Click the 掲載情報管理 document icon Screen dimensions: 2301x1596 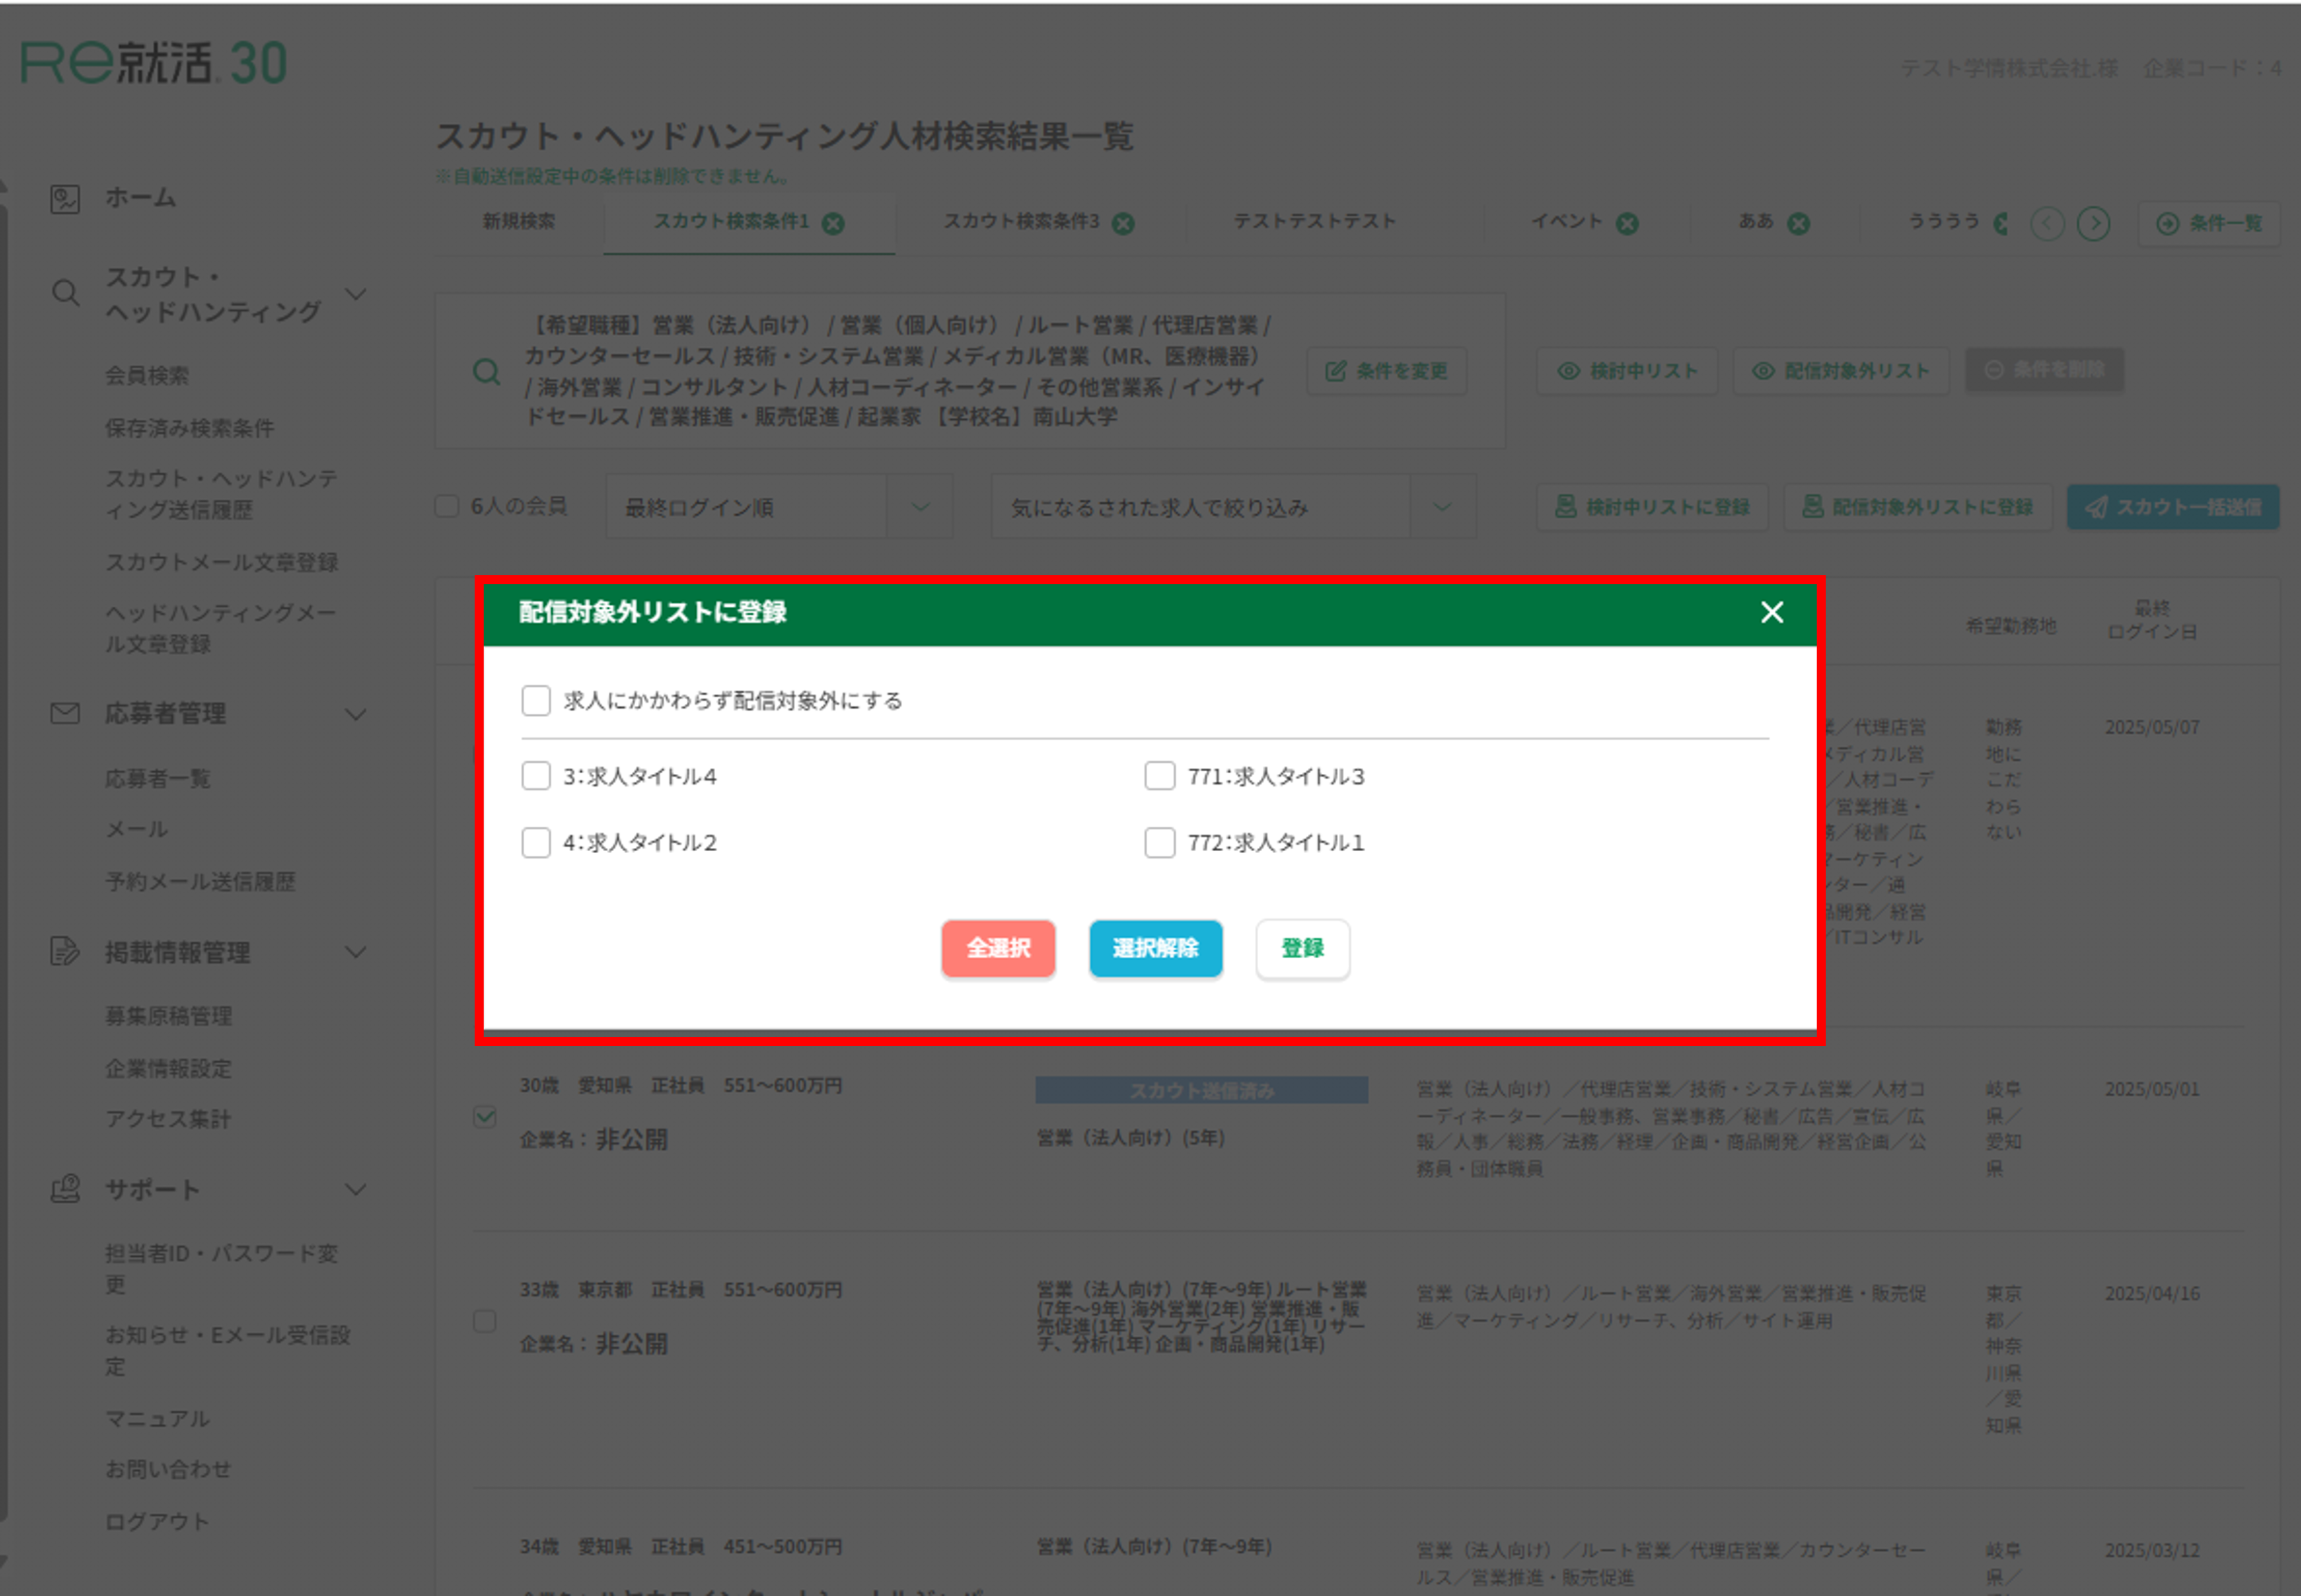point(65,951)
